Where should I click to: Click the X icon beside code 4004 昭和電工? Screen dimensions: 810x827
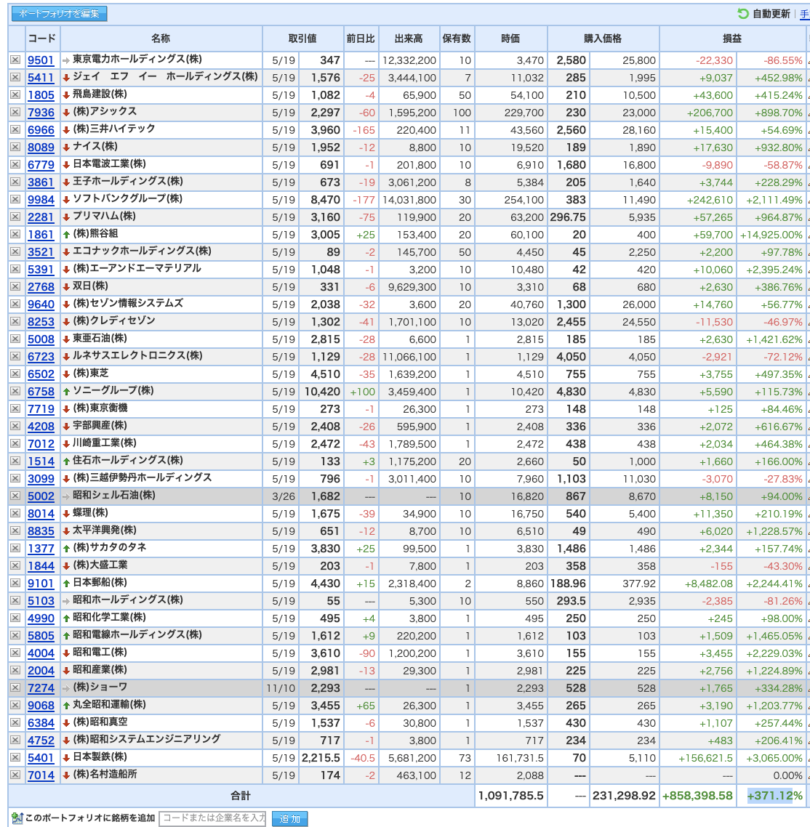pyautogui.click(x=15, y=653)
